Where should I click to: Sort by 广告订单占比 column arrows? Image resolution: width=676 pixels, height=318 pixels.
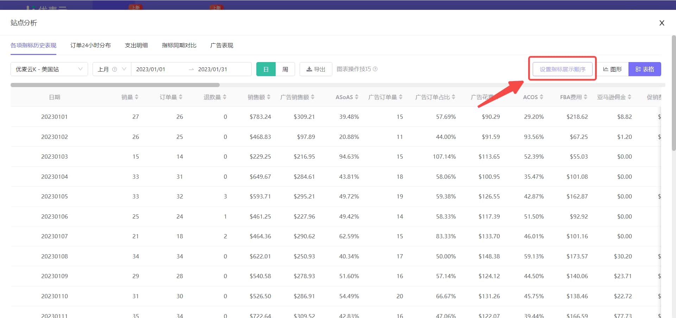[453, 97]
